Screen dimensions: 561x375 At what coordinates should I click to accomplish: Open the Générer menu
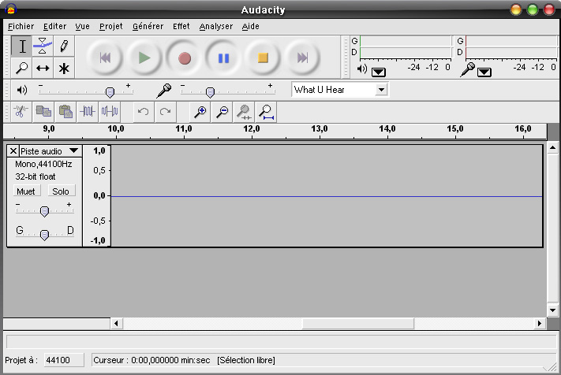pyautogui.click(x=148, y=27)
